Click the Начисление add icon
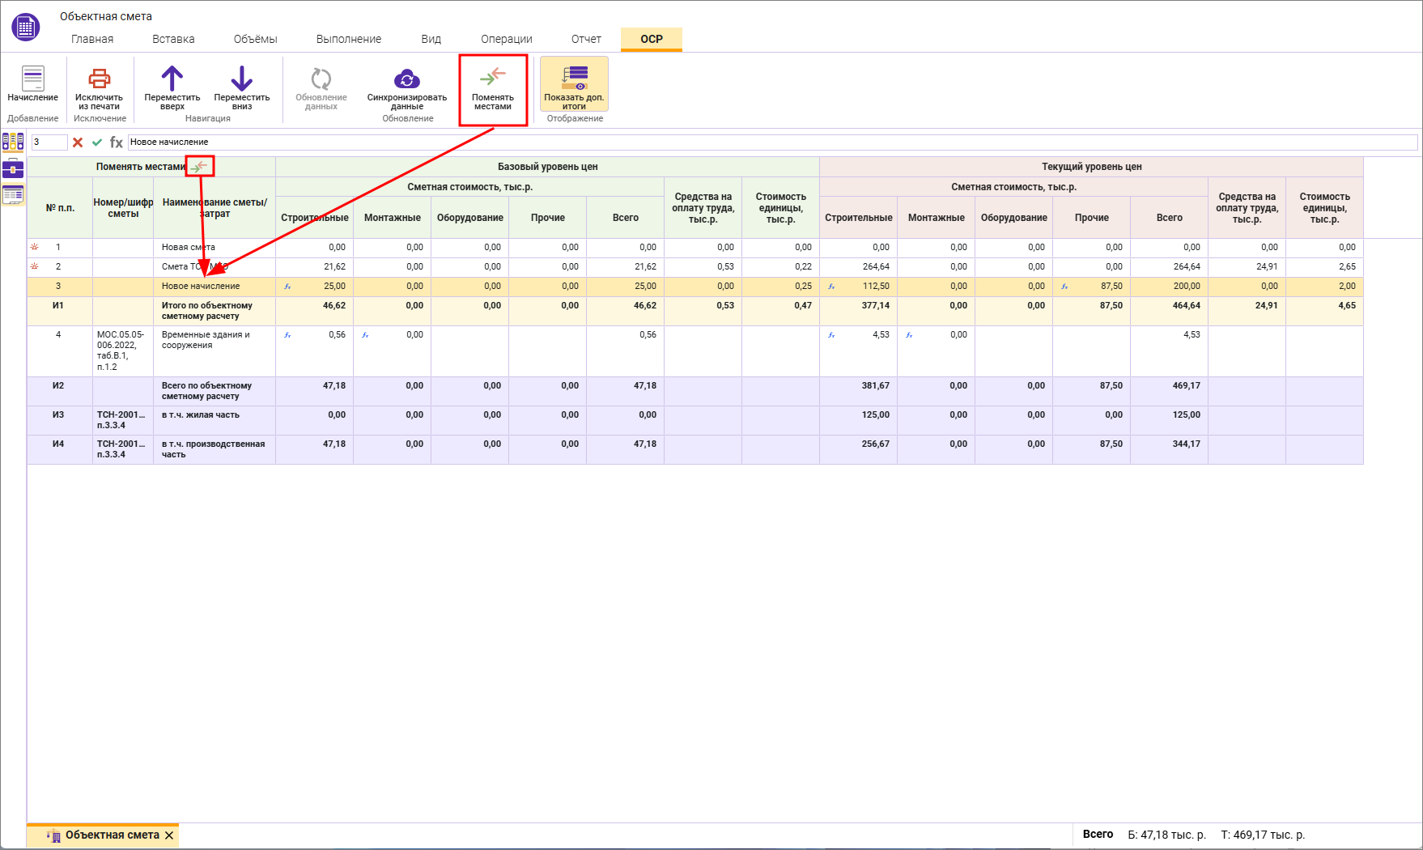1423x850 pixels. coord(32,79)
